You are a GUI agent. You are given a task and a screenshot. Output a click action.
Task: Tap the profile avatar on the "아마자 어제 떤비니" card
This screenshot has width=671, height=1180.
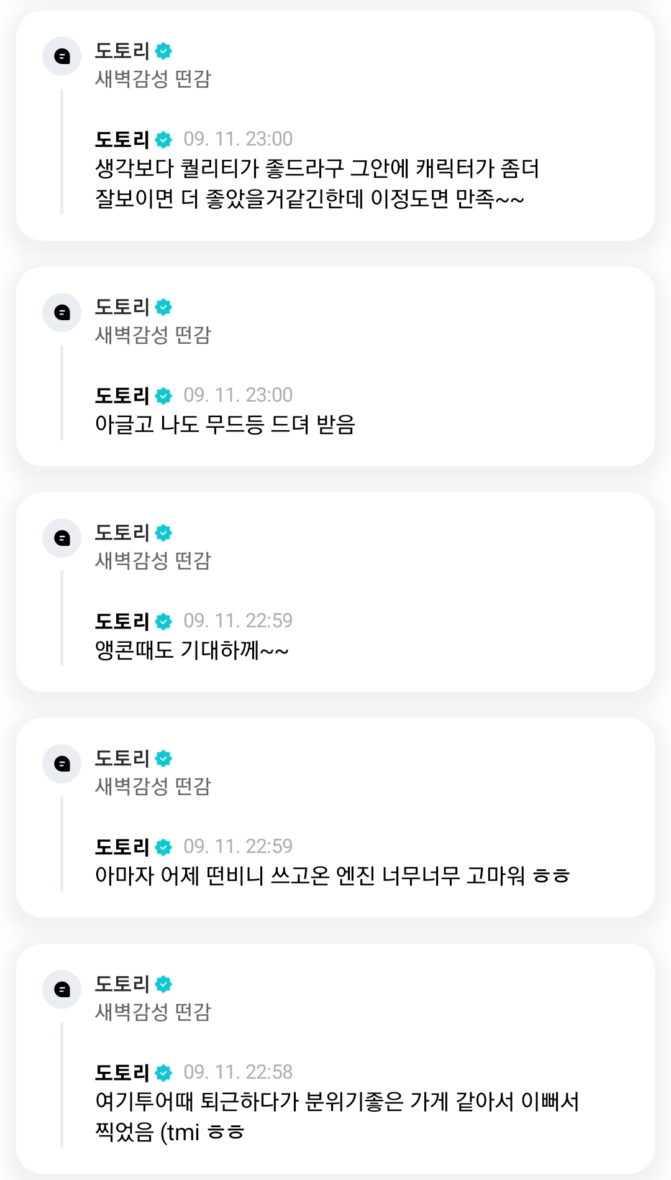click(62, 763)
